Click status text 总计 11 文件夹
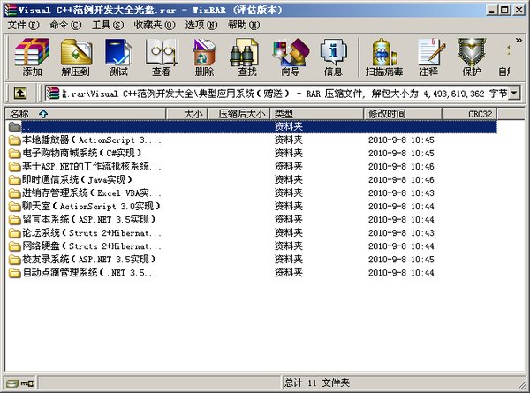This screenshot has width=530, height=393. click(317, 382)
